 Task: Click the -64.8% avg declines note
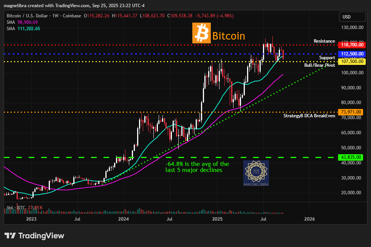click(197, 167)
